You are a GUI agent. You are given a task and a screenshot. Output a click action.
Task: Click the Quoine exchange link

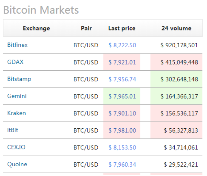17,164
